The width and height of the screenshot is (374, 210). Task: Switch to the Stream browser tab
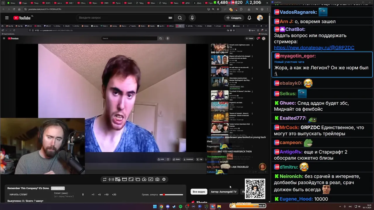point(11,3)
